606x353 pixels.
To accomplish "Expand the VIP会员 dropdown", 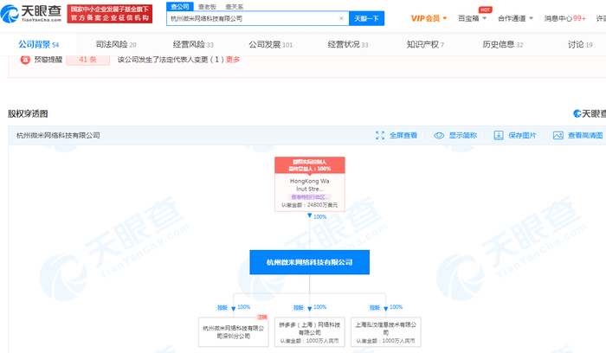I will pyautogui.click(x=429, y=18).
